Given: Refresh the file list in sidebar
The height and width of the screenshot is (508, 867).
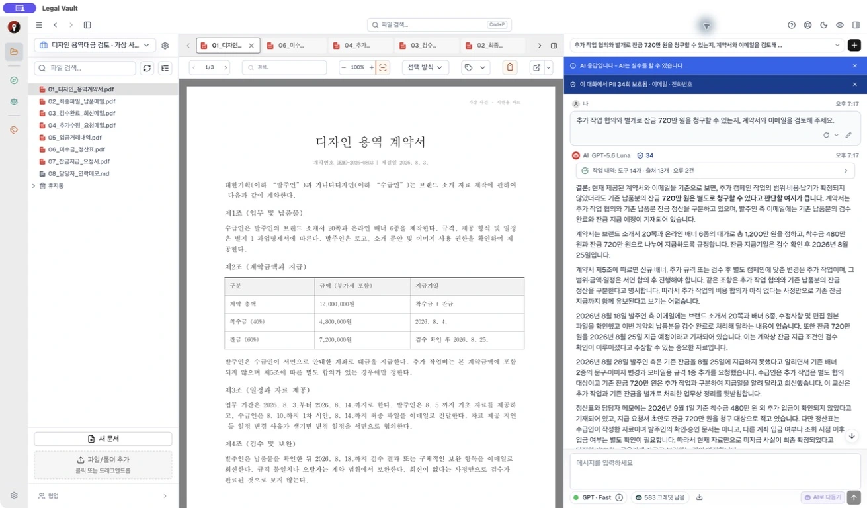Looking at the screenshot, I should tap(147, 68).
